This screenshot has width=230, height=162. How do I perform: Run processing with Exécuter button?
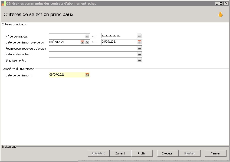(x=168, y=153)
